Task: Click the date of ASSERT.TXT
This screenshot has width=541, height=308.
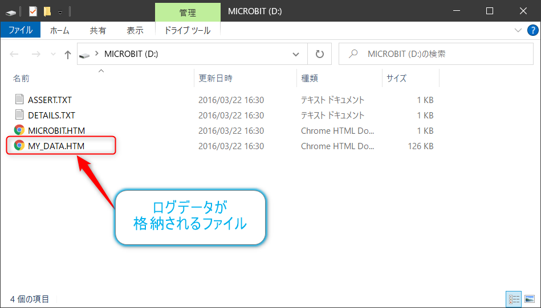Action: point(231,100)
